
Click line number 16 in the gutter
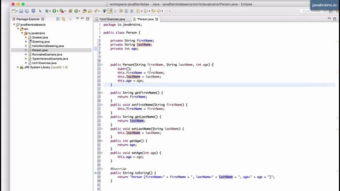[99, 85]
